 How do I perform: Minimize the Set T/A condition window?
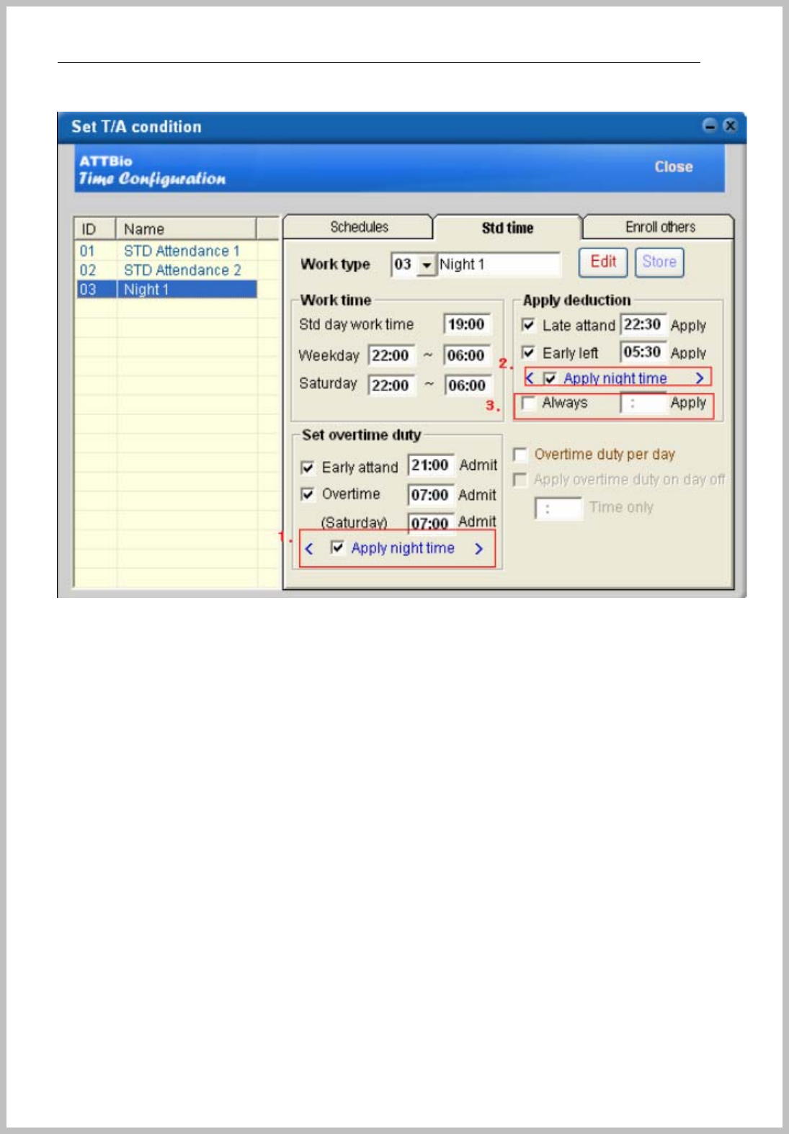[x=710, y=125]
